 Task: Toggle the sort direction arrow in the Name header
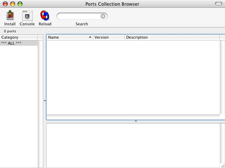click(90, 37)
